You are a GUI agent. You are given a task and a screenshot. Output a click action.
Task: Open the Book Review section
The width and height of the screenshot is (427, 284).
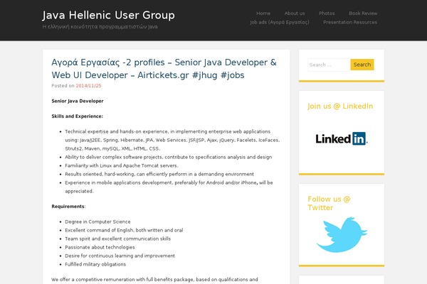(x=363, y=13)
